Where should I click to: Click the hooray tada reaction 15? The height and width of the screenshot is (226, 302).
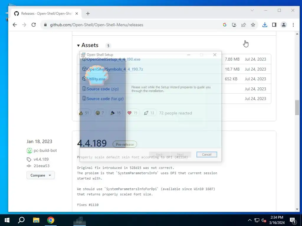(116, 113)
